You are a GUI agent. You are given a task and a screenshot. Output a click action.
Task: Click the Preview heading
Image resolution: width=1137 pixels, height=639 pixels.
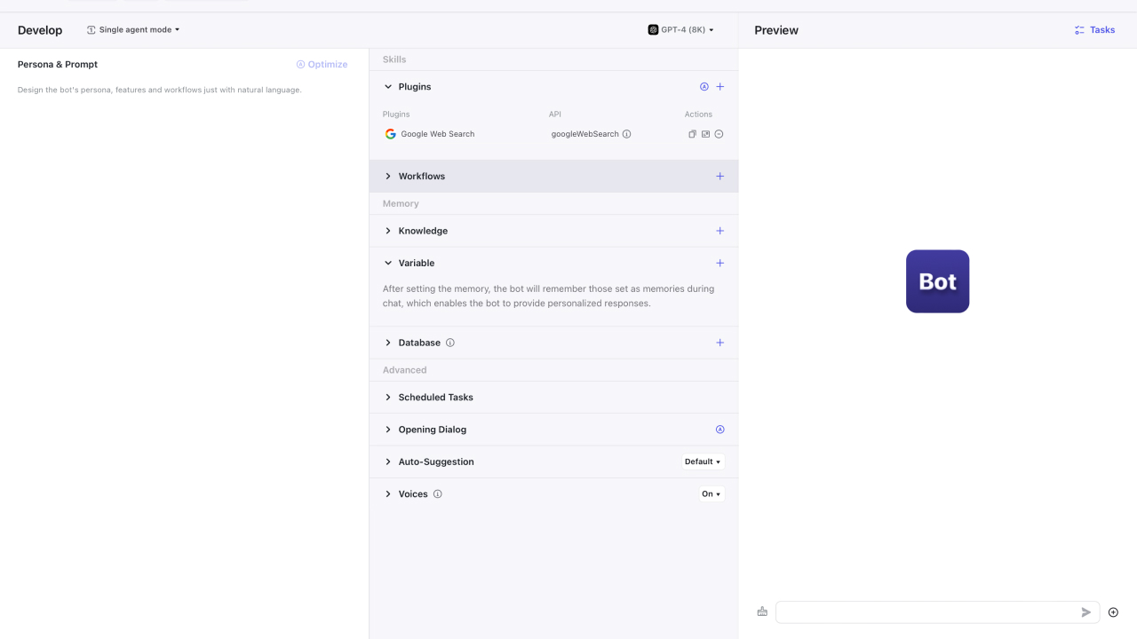[776, 30]
